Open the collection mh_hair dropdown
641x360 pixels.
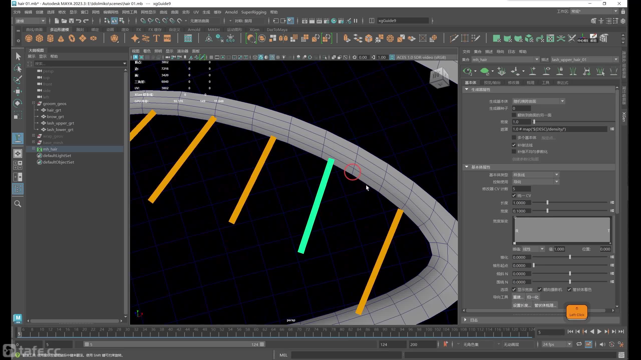click(505, 59)
